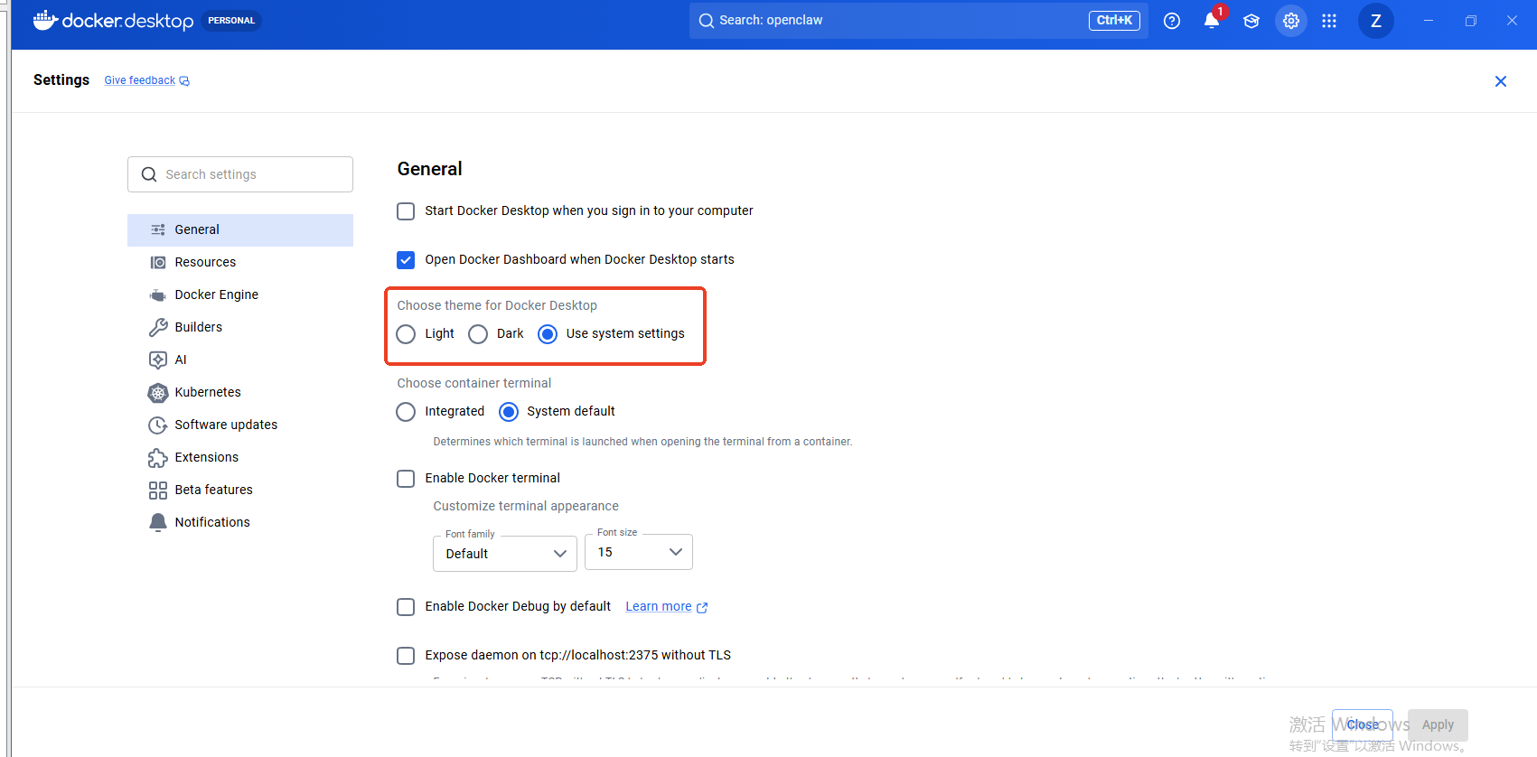The image size is (1537, 757).
Task: Select Use system settings theme option
Action: point(548,334)
